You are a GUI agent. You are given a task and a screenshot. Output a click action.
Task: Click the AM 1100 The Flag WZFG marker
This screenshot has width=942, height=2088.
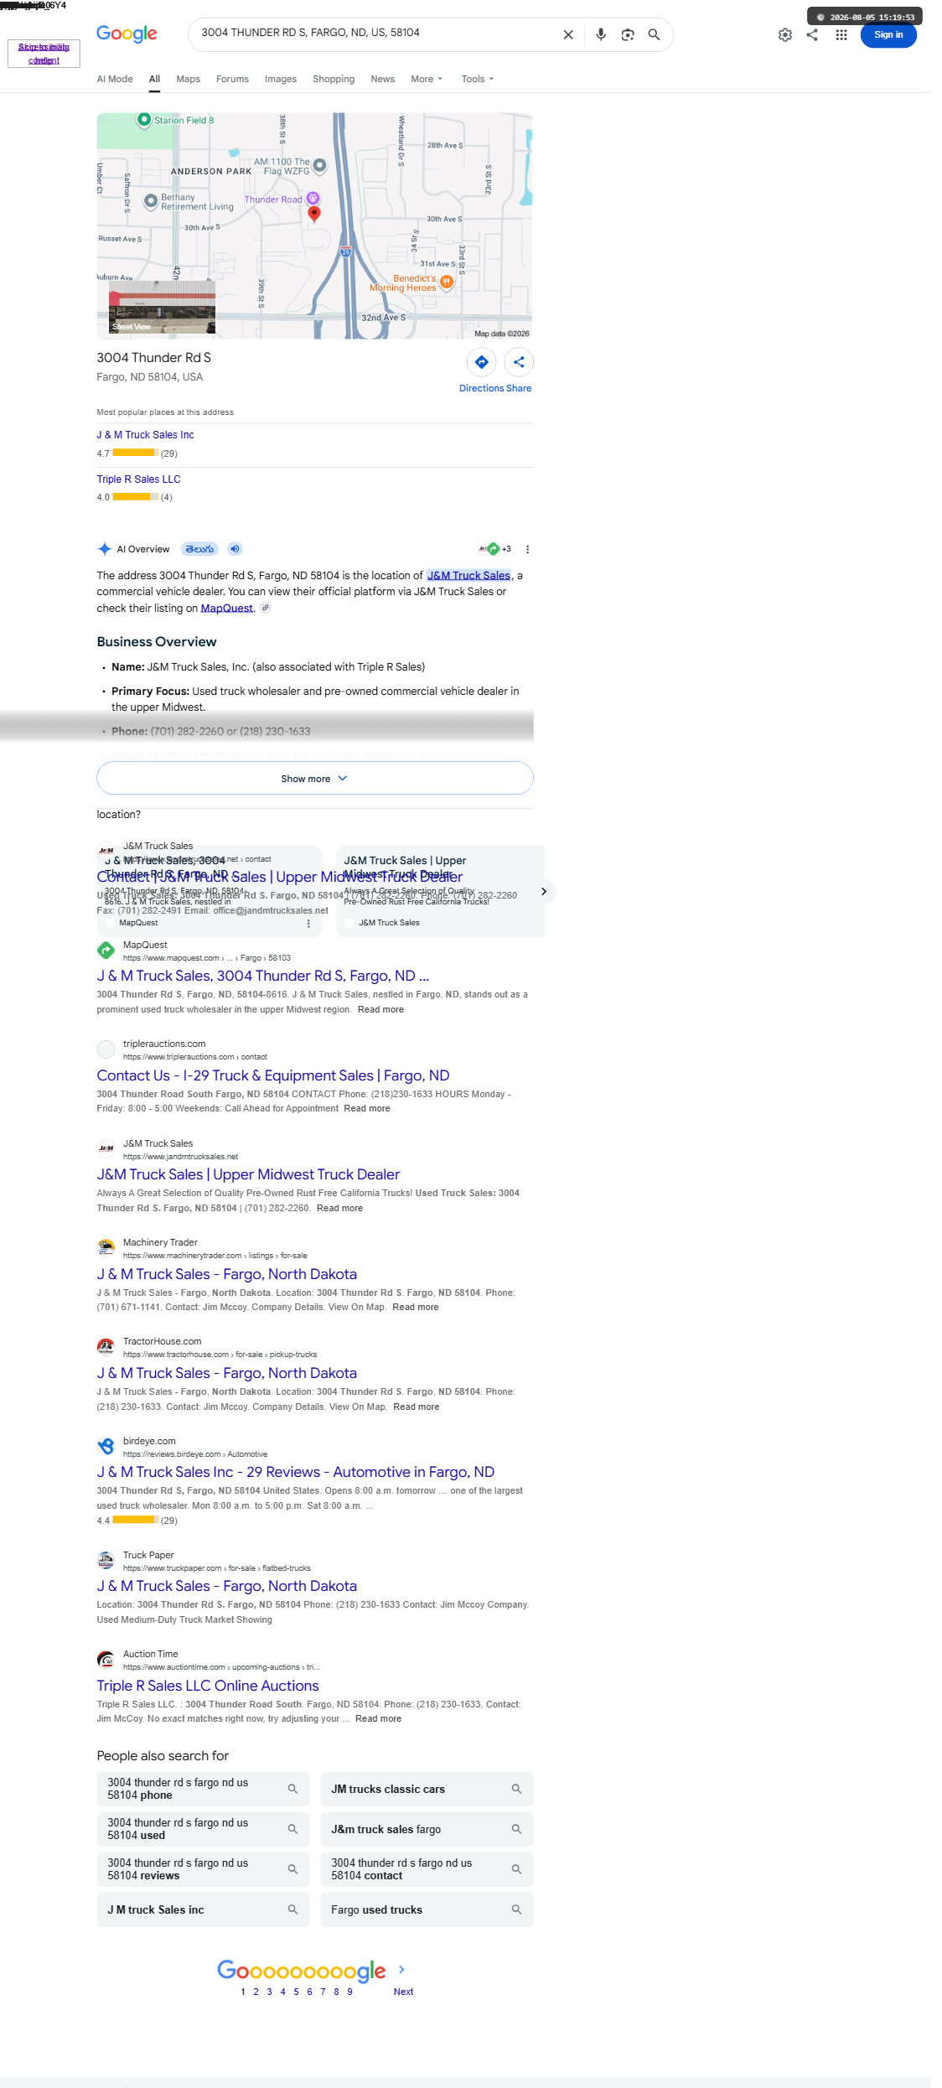coord(319,165)
